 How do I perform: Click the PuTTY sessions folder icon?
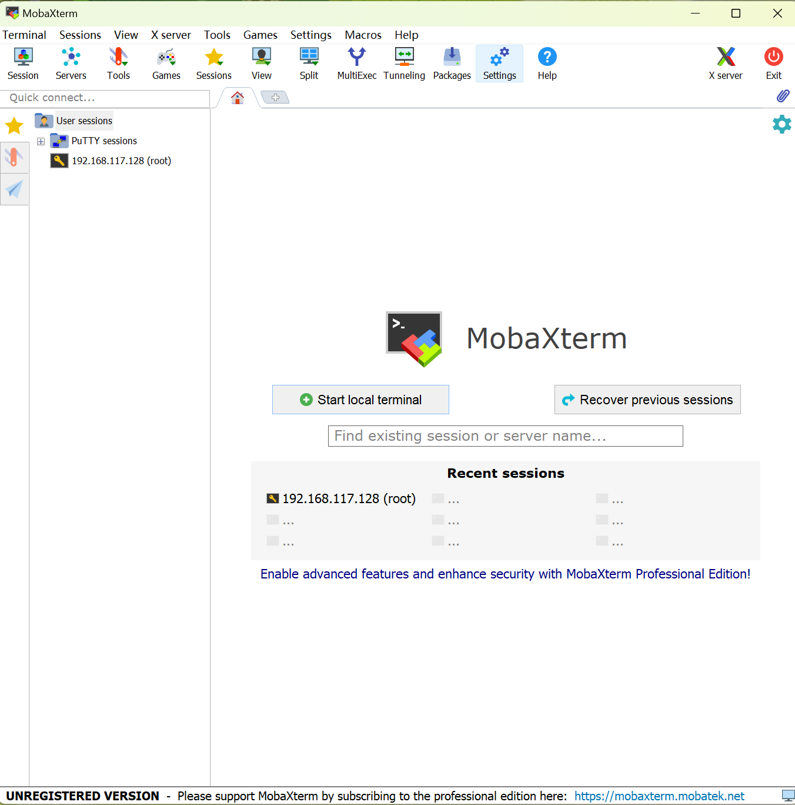(59, 141)
